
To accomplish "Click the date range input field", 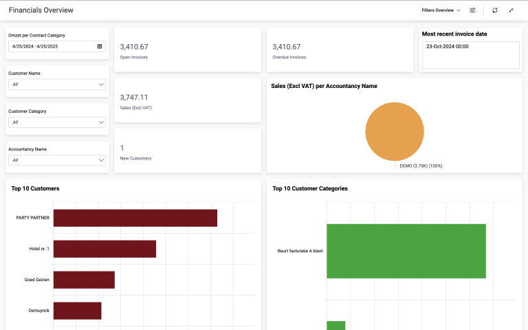I will coord(52,46).
